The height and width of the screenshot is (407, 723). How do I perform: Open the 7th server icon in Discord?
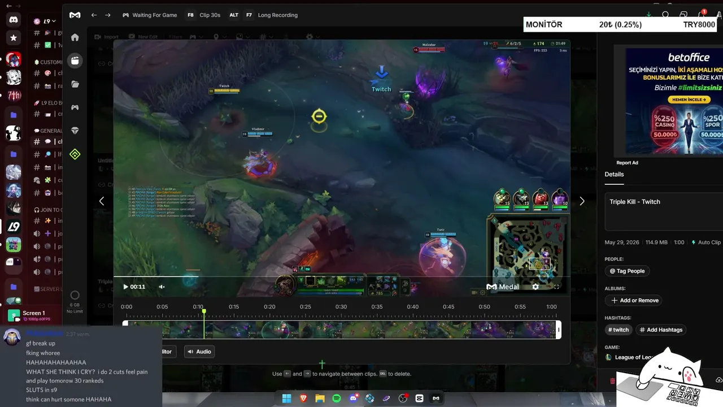[14, 95]
